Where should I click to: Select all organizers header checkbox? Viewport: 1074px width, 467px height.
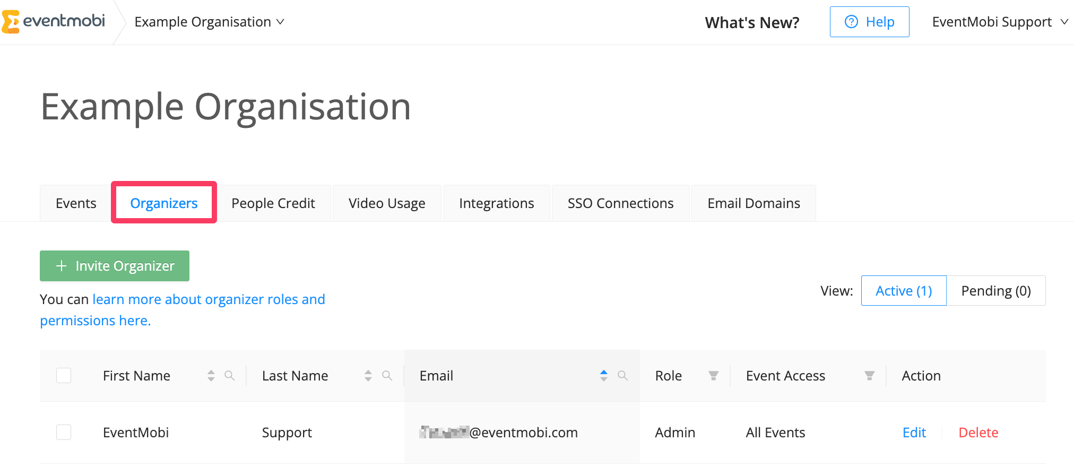(x=64, y=376)
